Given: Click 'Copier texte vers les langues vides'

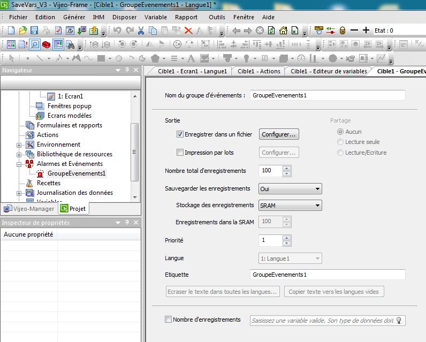Looking at the screenshot, I should (x=334, y=292).
